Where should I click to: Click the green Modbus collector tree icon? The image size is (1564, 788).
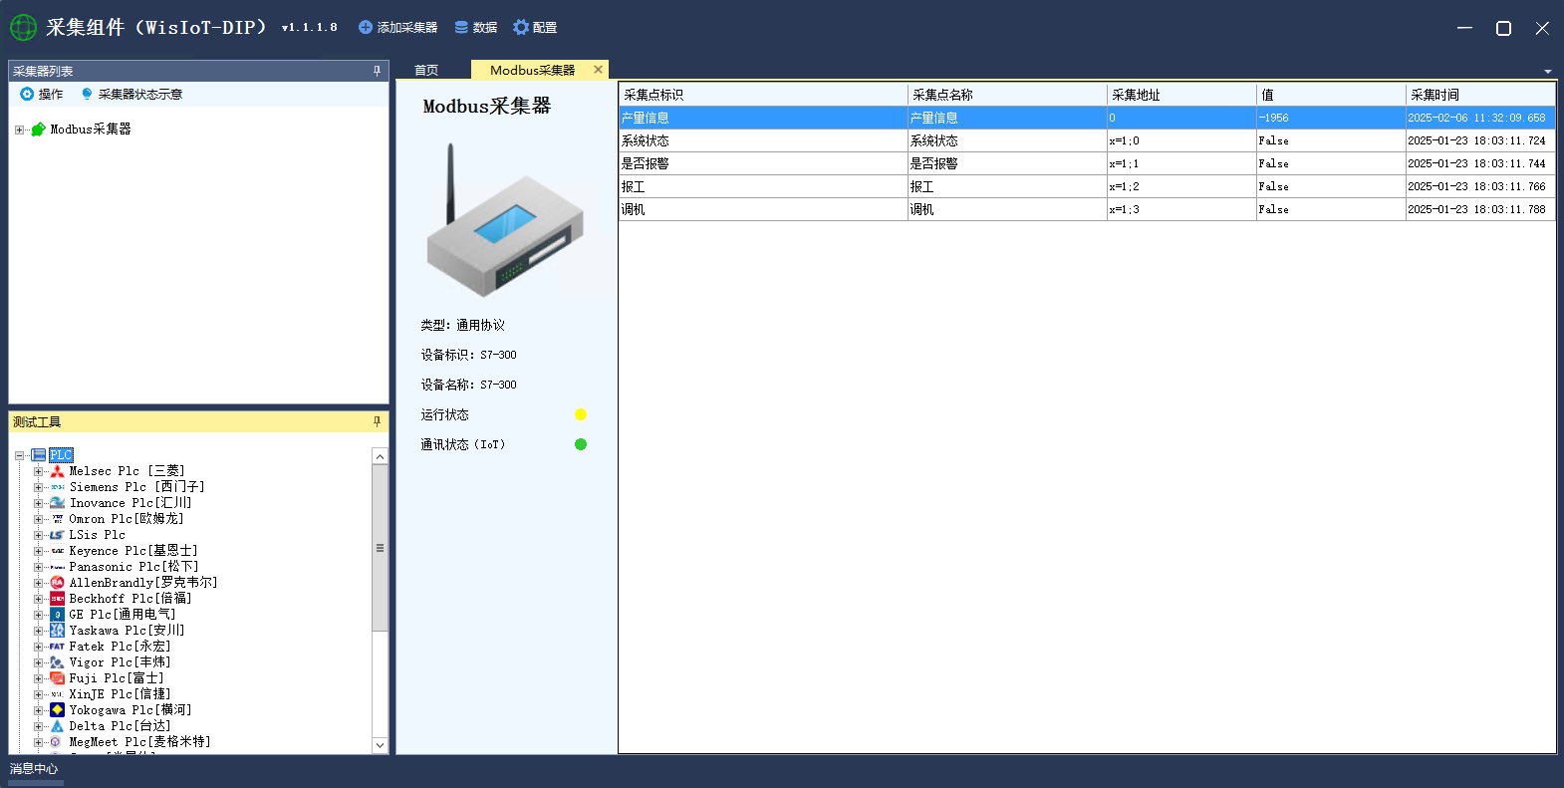tap(39, 130)
